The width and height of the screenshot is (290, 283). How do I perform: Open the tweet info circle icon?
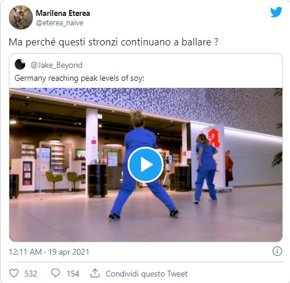point(277,251)
